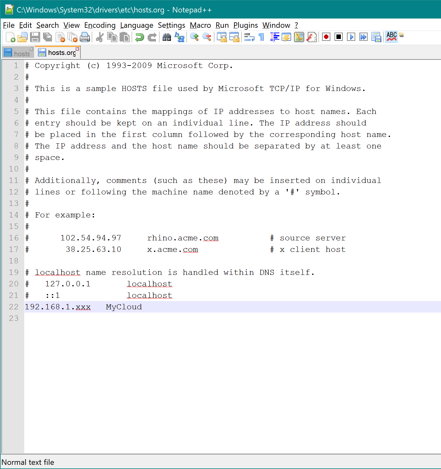The image size is (441, 469).
Task: Open the Edit menu
Action: click(26, 25)
